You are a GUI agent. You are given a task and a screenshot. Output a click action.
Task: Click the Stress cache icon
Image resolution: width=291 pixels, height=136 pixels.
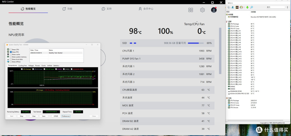click(x=8, y=54)
